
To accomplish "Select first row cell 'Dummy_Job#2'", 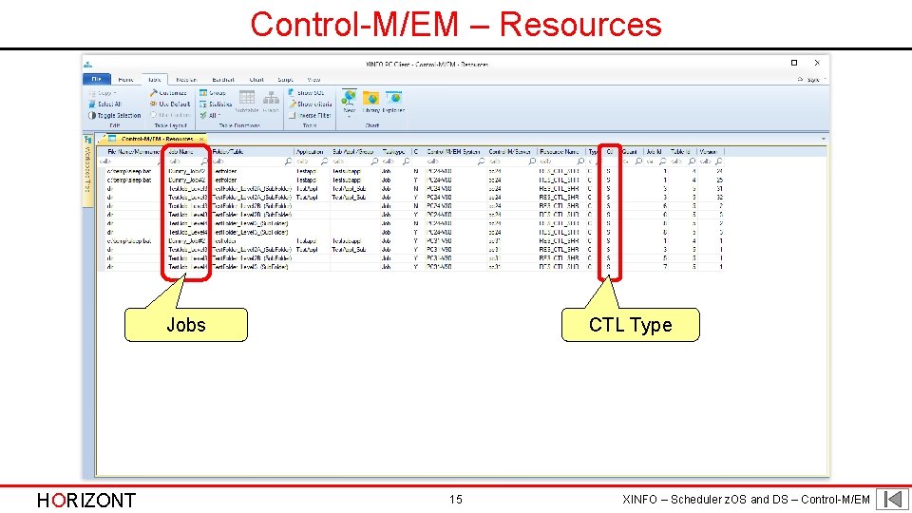I will (x=187, y=172).
